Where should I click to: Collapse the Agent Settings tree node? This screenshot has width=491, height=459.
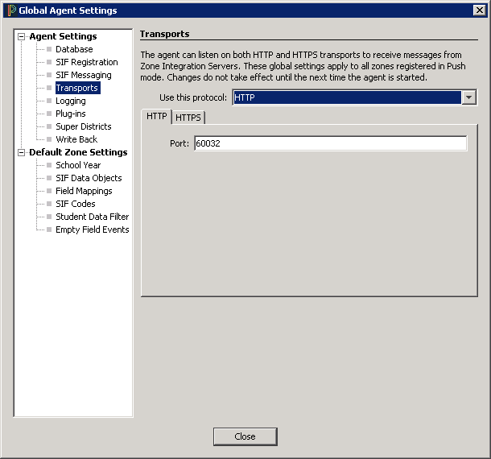[22, 36]
